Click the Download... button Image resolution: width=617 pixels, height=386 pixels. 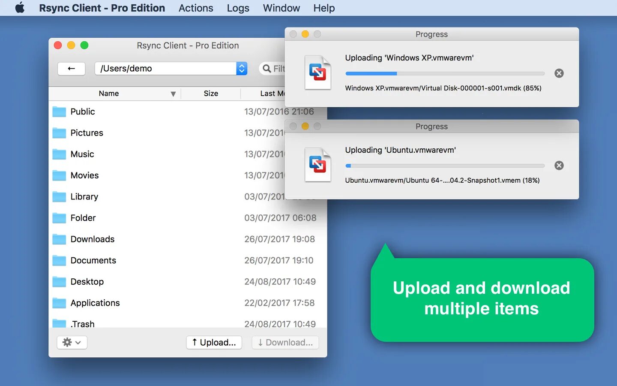click(x=285, y=342)
